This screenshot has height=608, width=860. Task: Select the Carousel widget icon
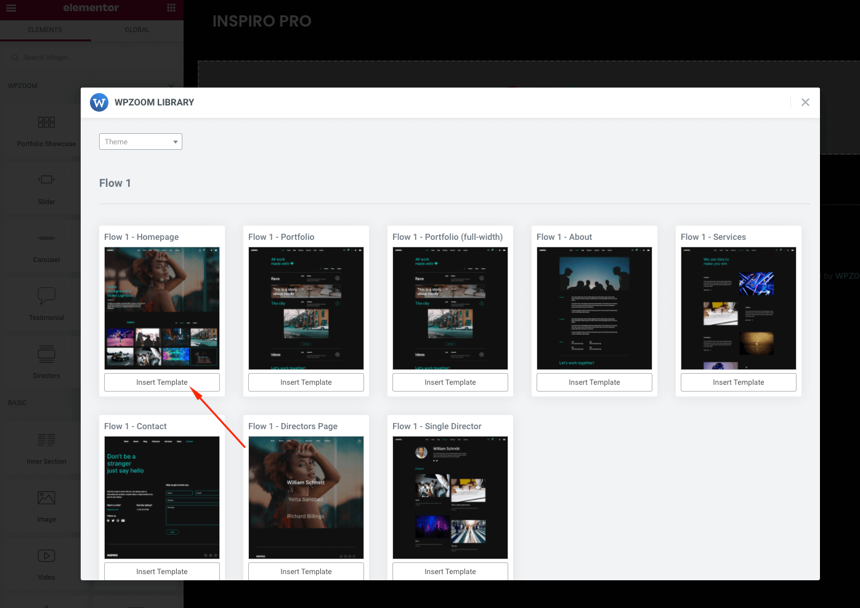click(47, 238)
